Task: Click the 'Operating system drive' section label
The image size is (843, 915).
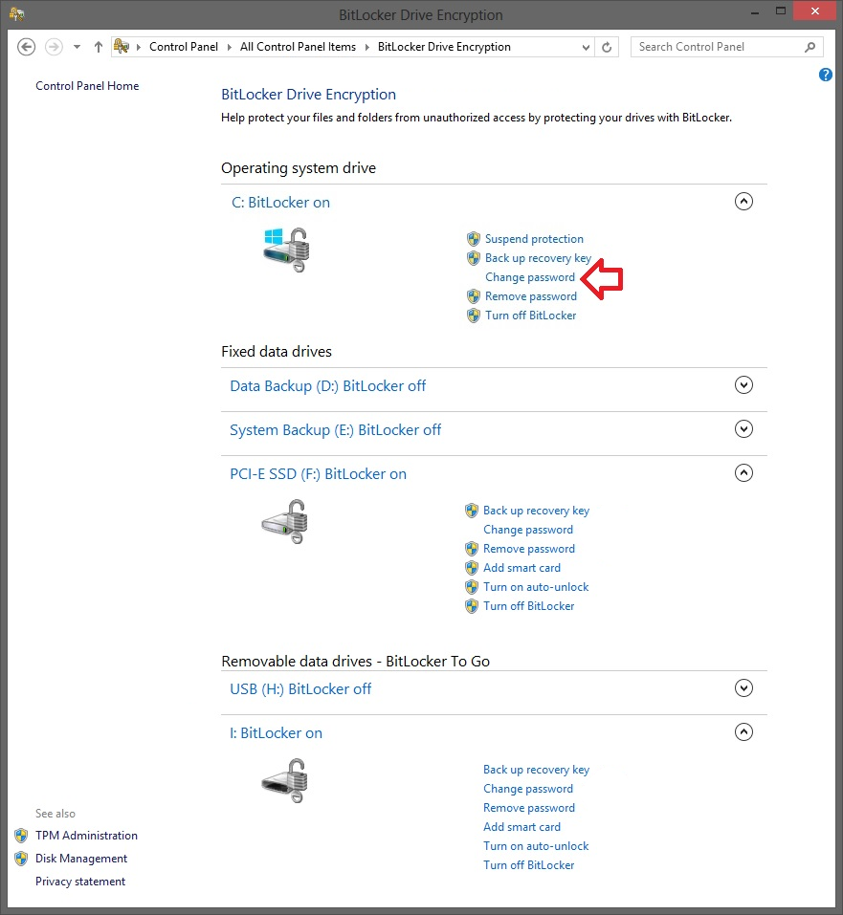Action: (299, 168)
